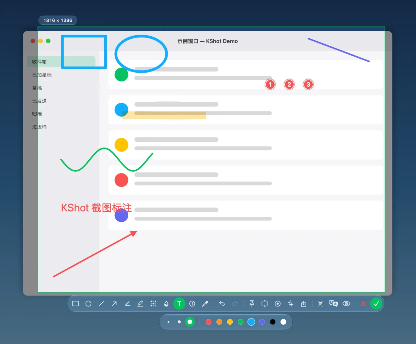
Task: Open 垃圾桶 in the demo sidebar
Action: click(40, 127)
